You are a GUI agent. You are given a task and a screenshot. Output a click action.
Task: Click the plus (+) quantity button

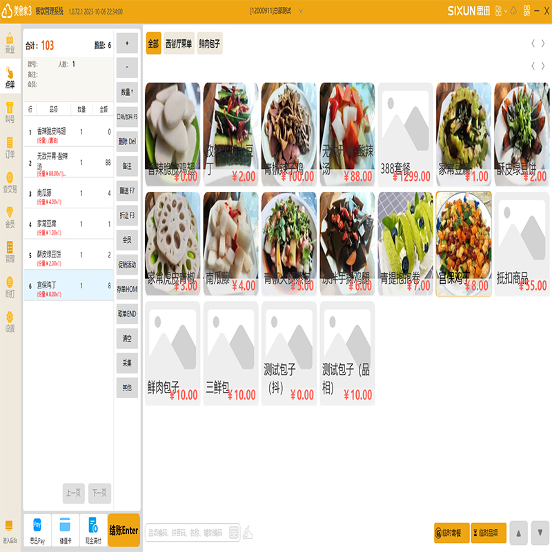(x=127, y=43)
